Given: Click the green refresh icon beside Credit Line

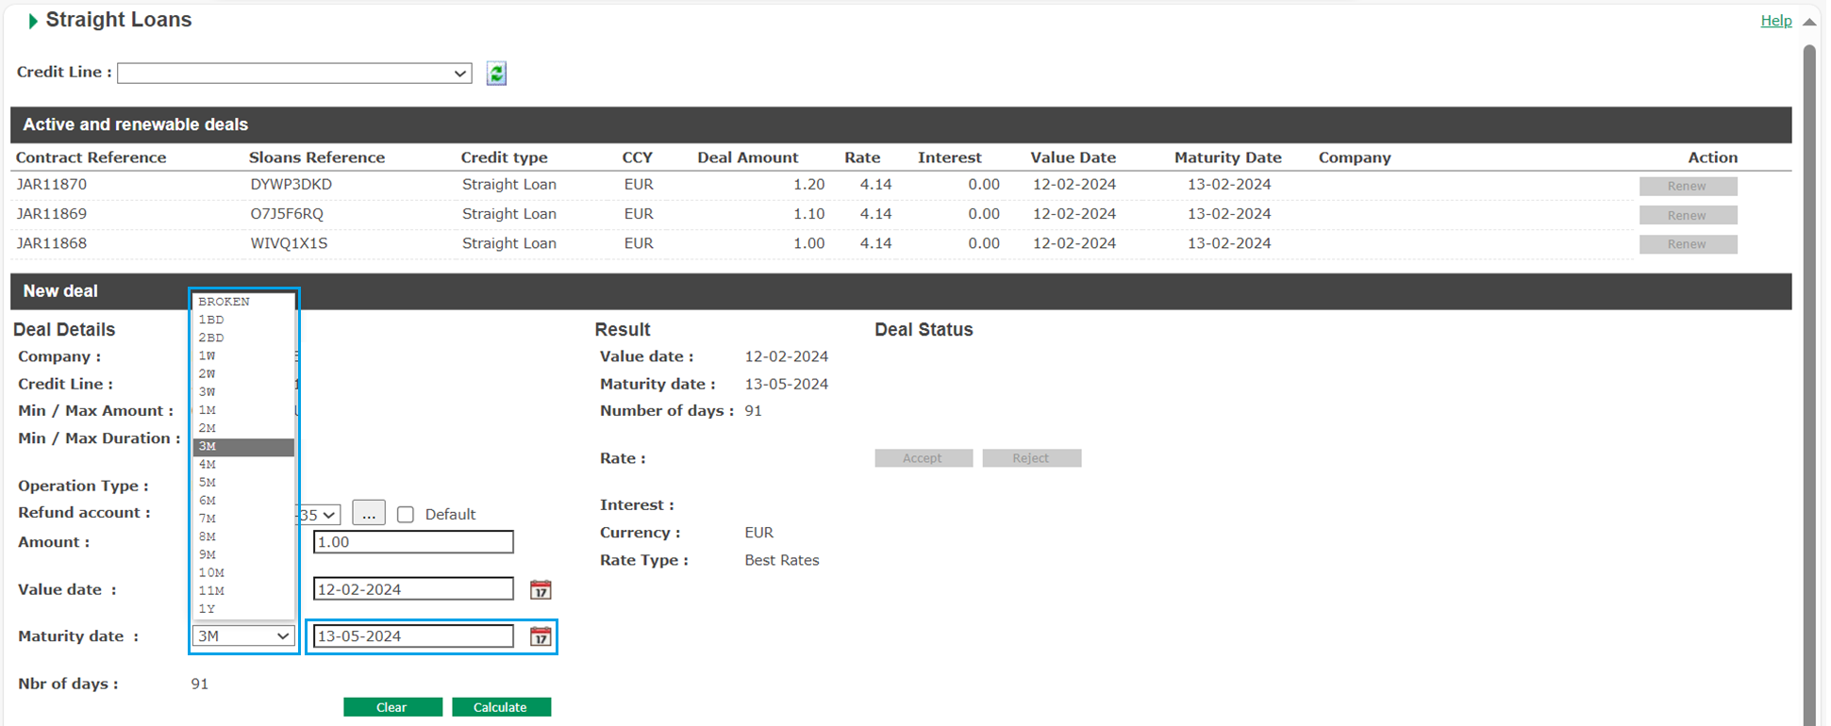Looking at the screenshot, I should 496,74.
